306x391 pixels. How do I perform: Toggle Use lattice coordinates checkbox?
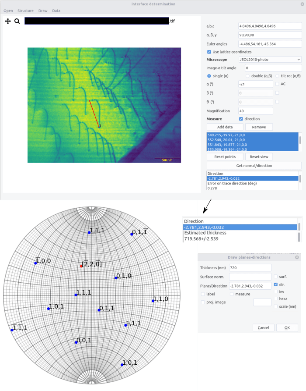point(209,52)
